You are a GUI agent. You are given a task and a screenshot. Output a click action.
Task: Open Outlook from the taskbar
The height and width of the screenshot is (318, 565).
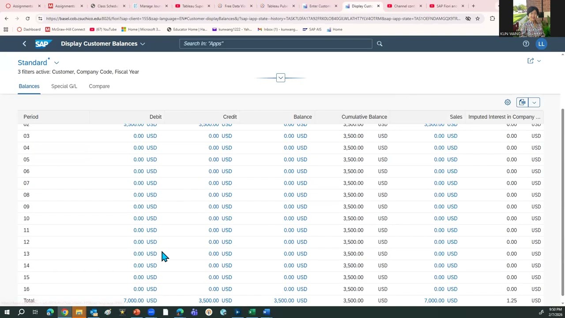(94, 312)
